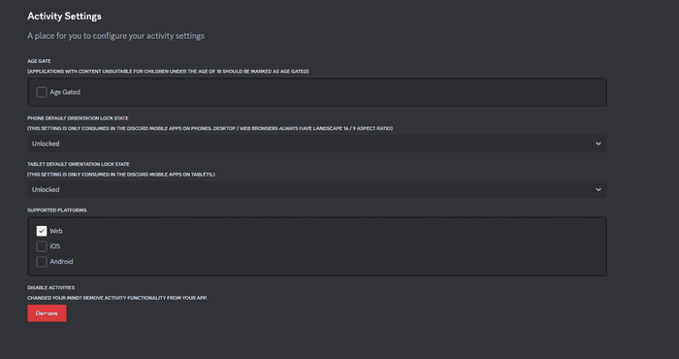Click the Phone Default Orientation Lock State label
This screenshot has width=679, height=359.
(78, 118)
